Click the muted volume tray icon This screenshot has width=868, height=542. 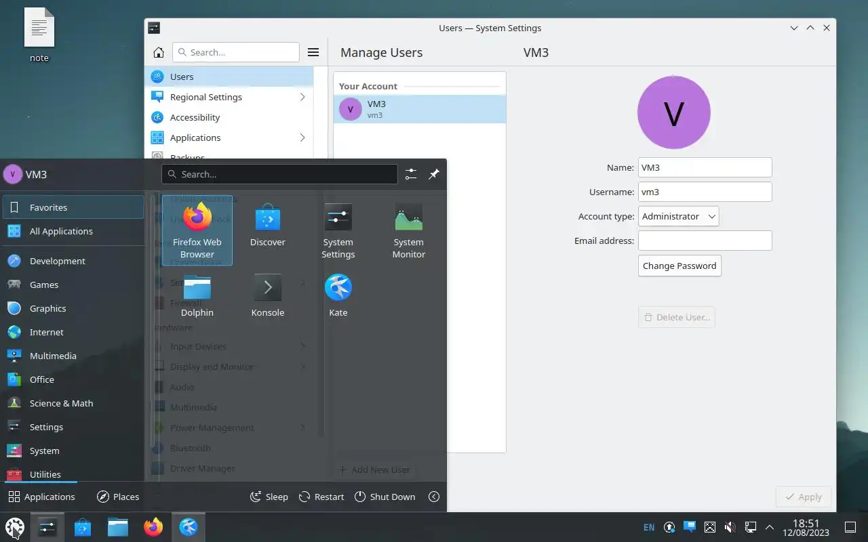click(730, 527)
